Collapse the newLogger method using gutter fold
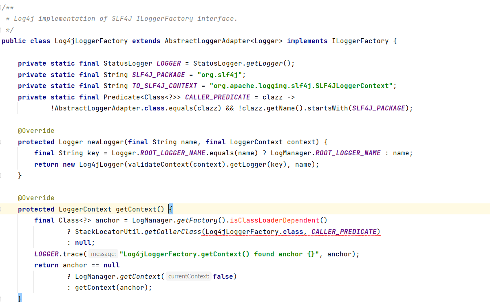The height and width of the screenshot is (302, 490). [x=1, y=142]
